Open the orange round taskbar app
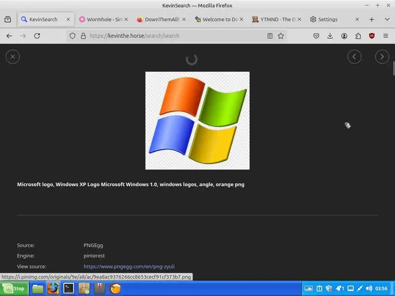The height and width of the screenshot is (296, 395). click(x=115, y=289)
